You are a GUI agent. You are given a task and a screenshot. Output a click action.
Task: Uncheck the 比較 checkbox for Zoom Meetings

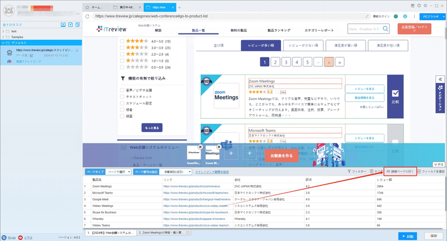[396, 93]
